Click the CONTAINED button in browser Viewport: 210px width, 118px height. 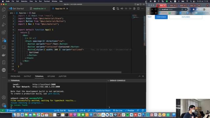pyautogui.click(x=161, y=17)
